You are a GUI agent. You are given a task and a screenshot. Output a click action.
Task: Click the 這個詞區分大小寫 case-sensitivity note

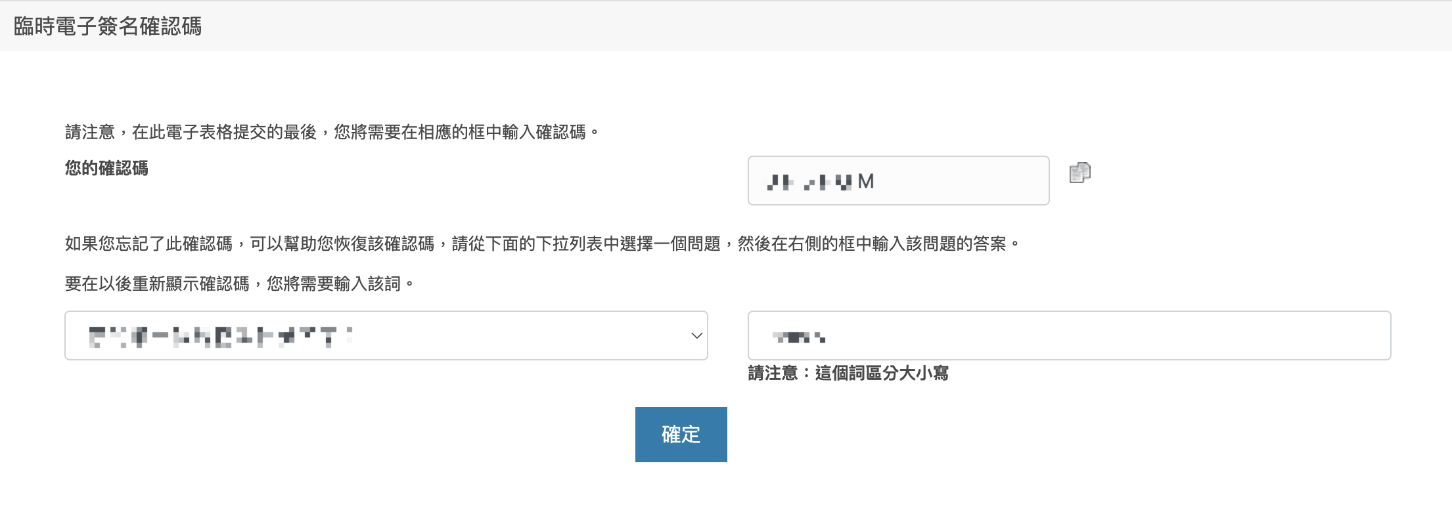(x=882, y=374)
